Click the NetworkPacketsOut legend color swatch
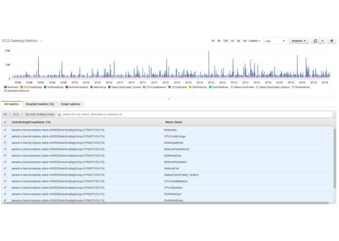The height and width of the screenshot is (241, 339). click(5, 91)
